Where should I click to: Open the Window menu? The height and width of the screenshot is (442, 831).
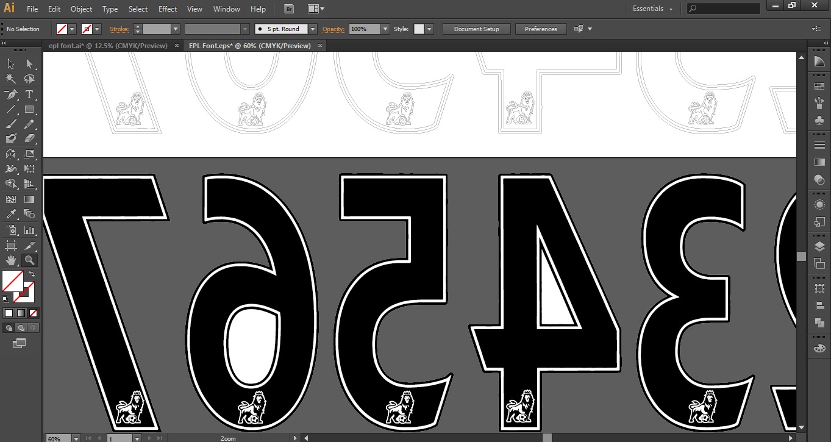(x=226, y=9)
